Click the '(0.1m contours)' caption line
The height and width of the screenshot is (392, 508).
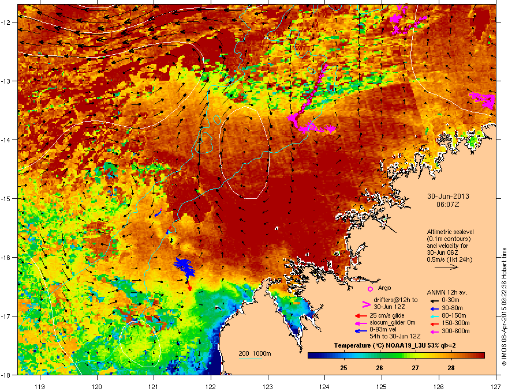click(449, 239)
